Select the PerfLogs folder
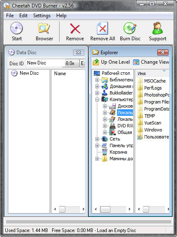The height and width of the screenshot is (237, 177). pos(149,88)
